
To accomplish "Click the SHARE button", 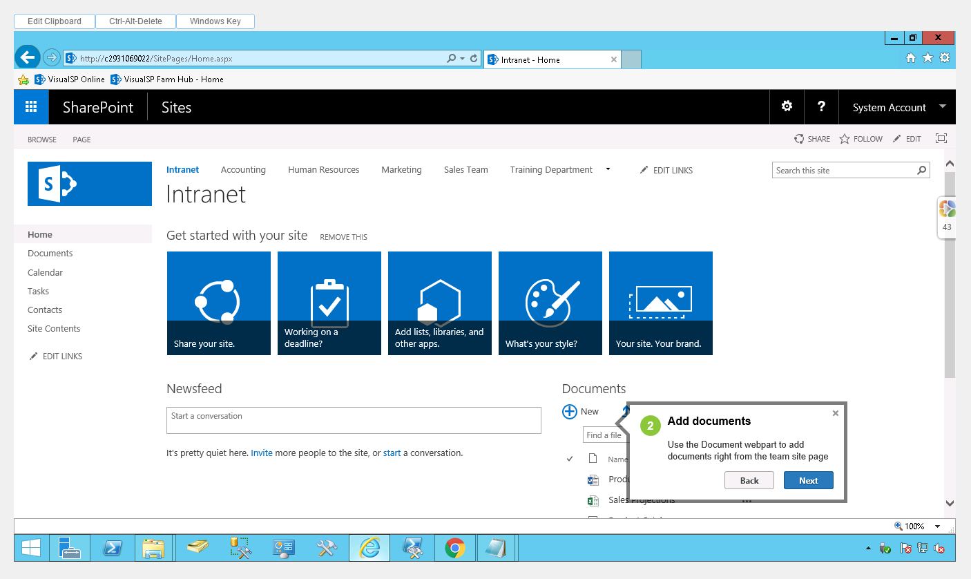I will 812,139.
